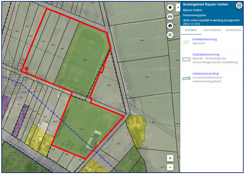This screenshot has width=246, height=175.
Task: Click the zoom-to-plan icon in the header
Action: pyautogui.click(x=239, y=6)
